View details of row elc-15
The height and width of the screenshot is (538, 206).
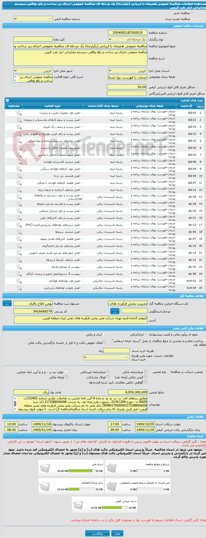coord(19,246)
